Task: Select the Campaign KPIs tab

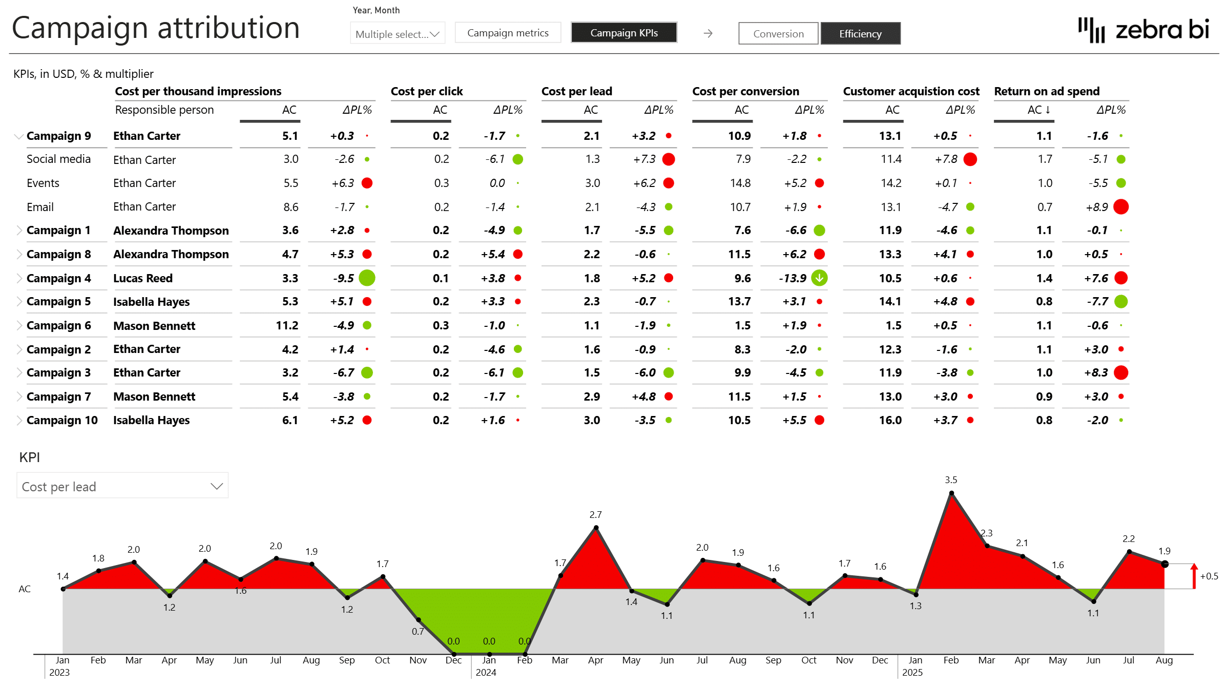Action: pyautogui.click(x=624, y=32)
